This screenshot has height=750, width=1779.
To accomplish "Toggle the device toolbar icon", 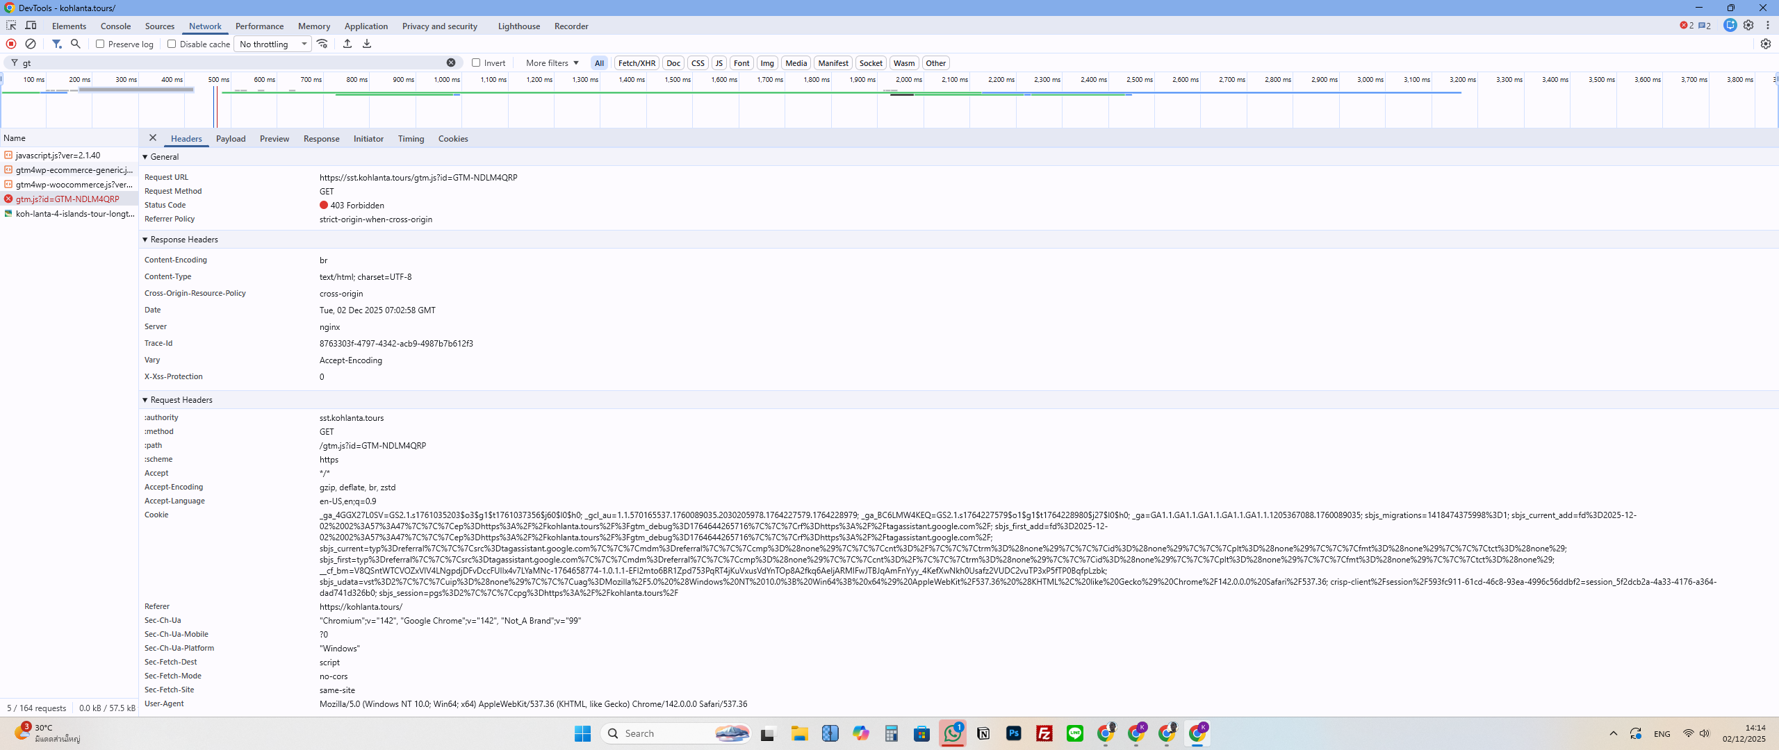I will [31, 26].
